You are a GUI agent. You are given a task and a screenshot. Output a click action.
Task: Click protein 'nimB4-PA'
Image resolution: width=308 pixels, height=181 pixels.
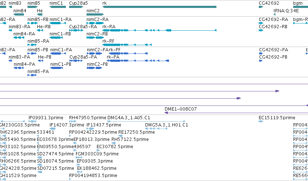point(19,68)
